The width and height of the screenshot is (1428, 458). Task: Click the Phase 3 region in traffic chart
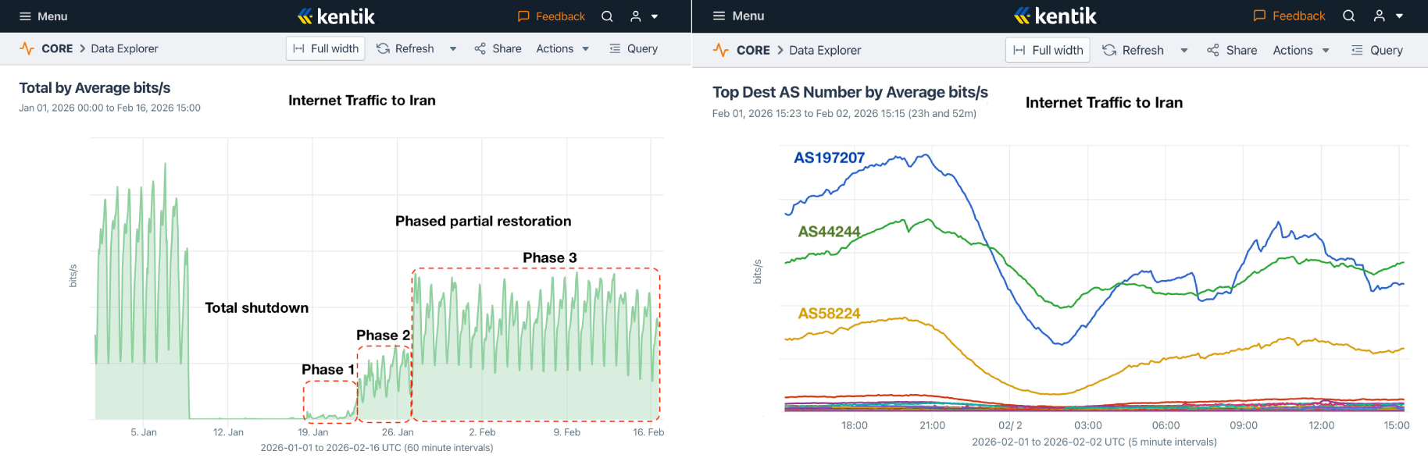pyautogui.click(x=536, y=343)
